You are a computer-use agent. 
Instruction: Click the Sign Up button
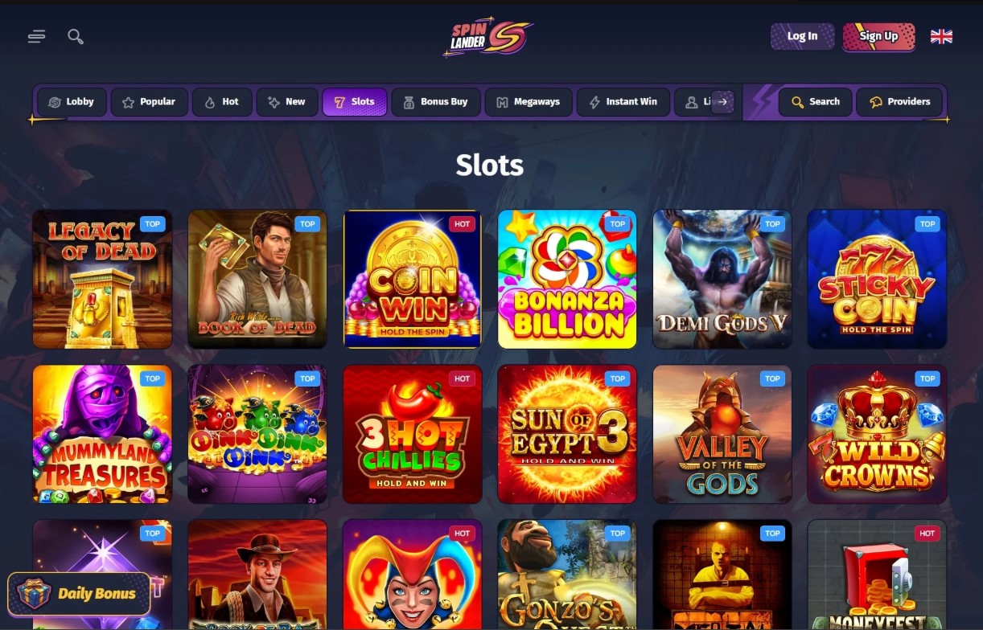878,36
